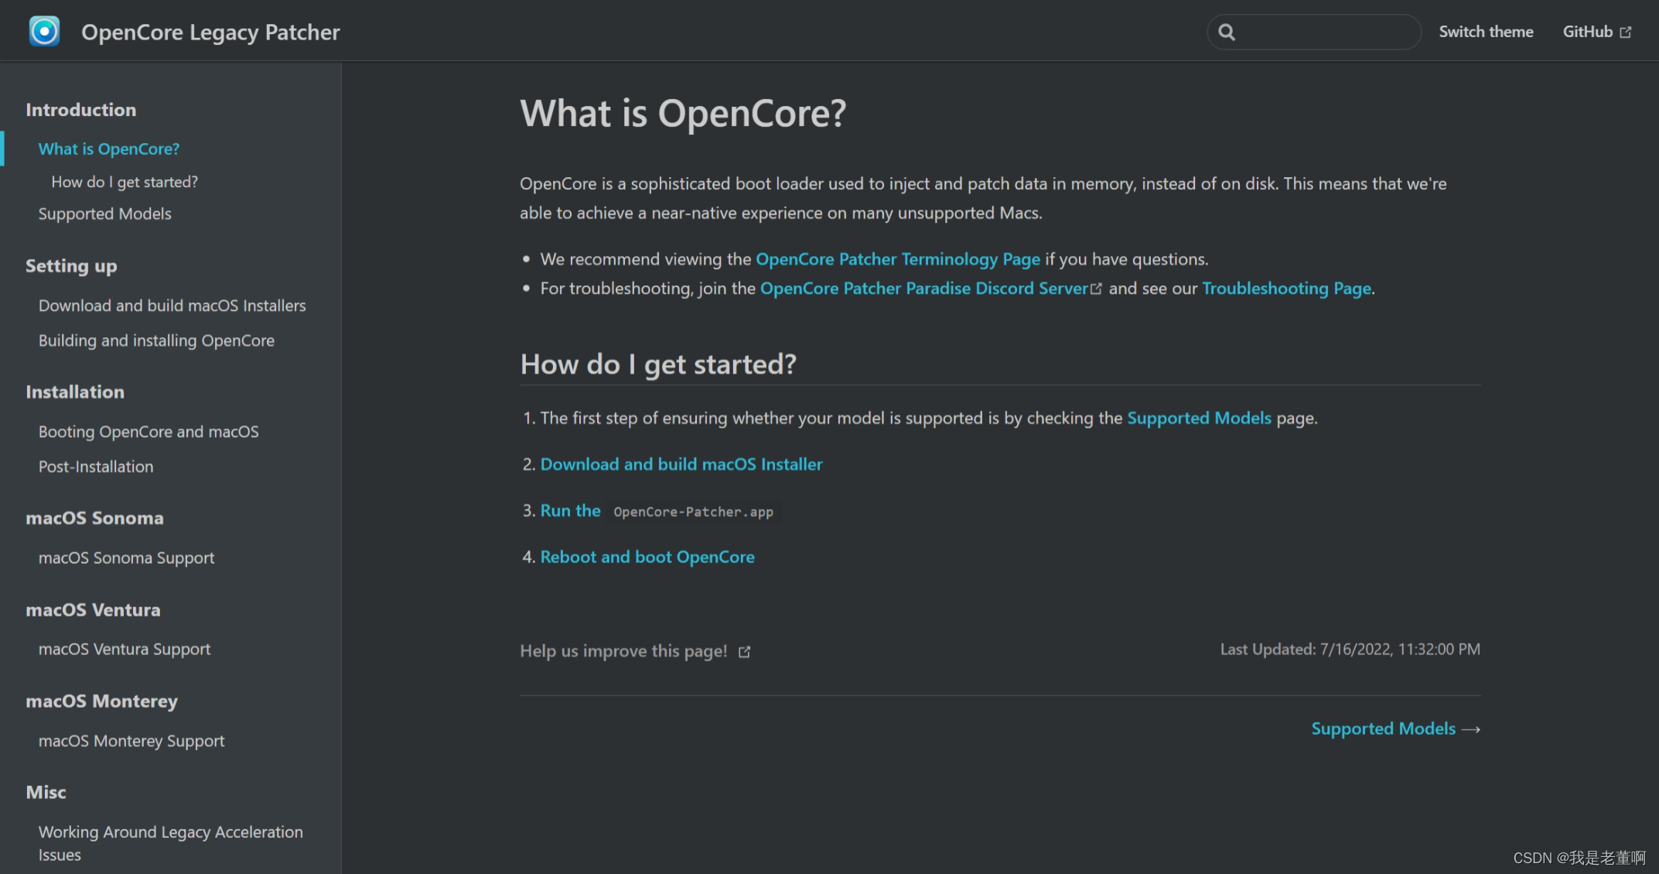Select 'How do I get started?' in sidebar

point(125,182)
